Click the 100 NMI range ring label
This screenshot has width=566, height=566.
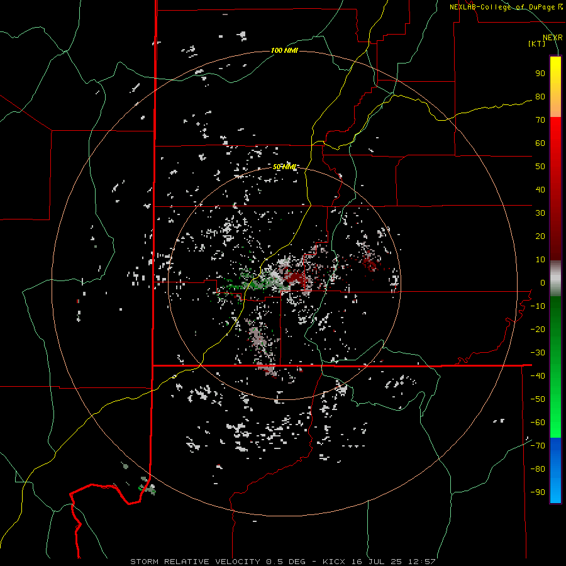pos(284,50)
